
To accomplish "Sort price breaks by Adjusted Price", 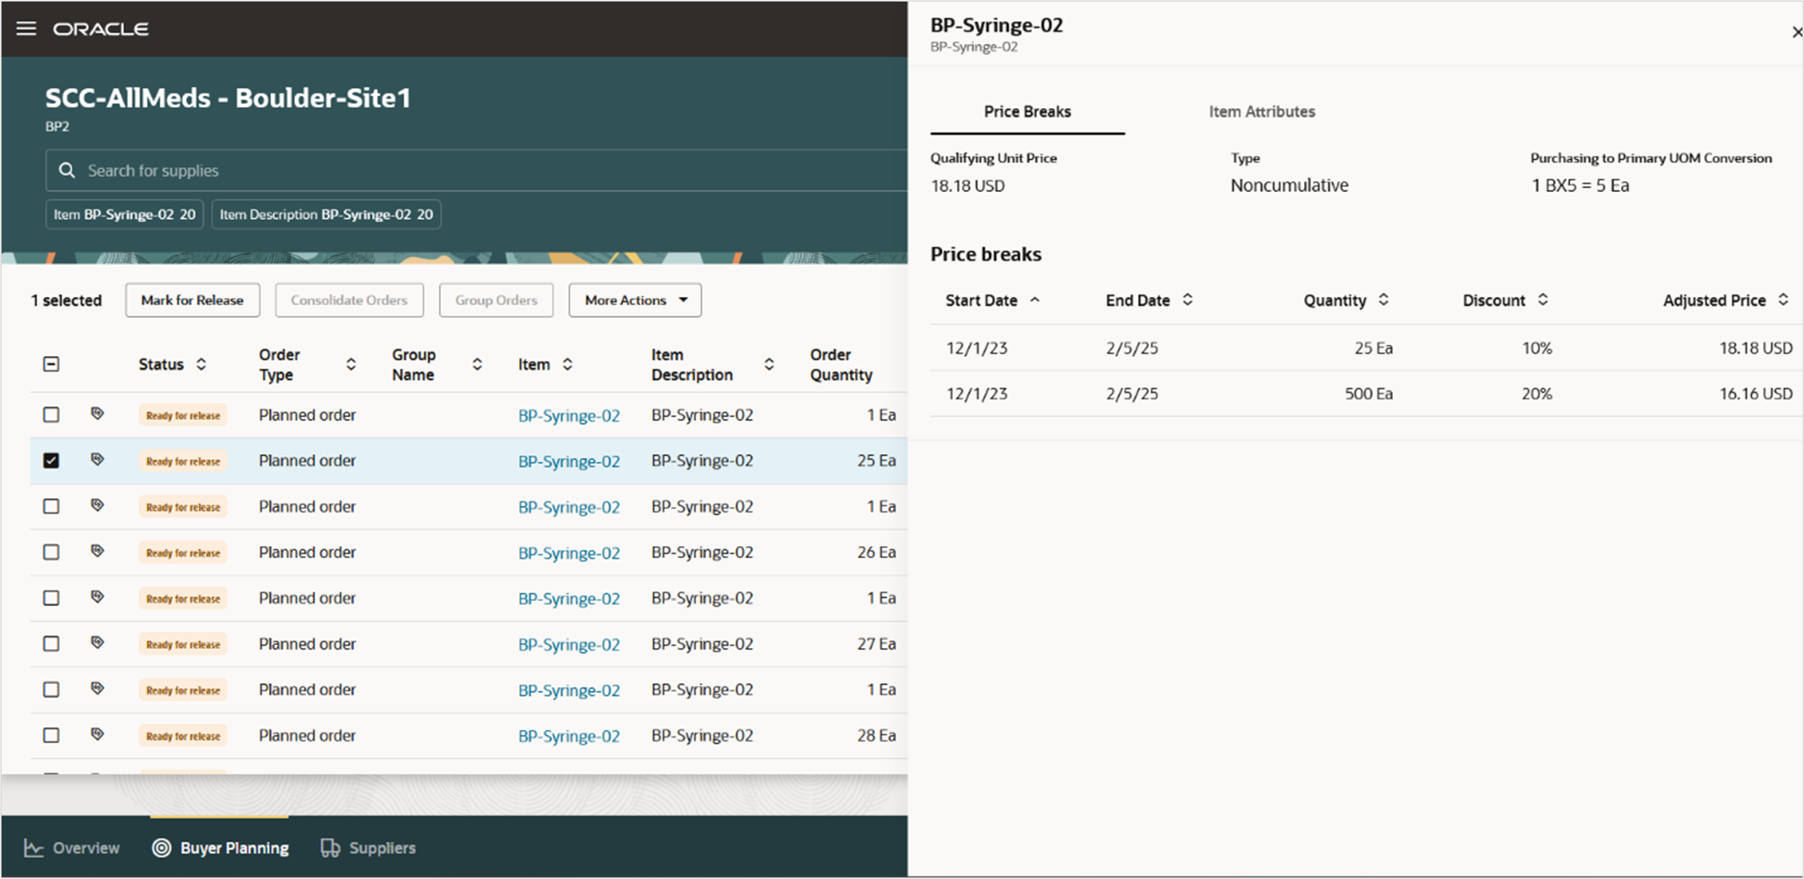I will pyautogui.click(x=1784, y=300).
